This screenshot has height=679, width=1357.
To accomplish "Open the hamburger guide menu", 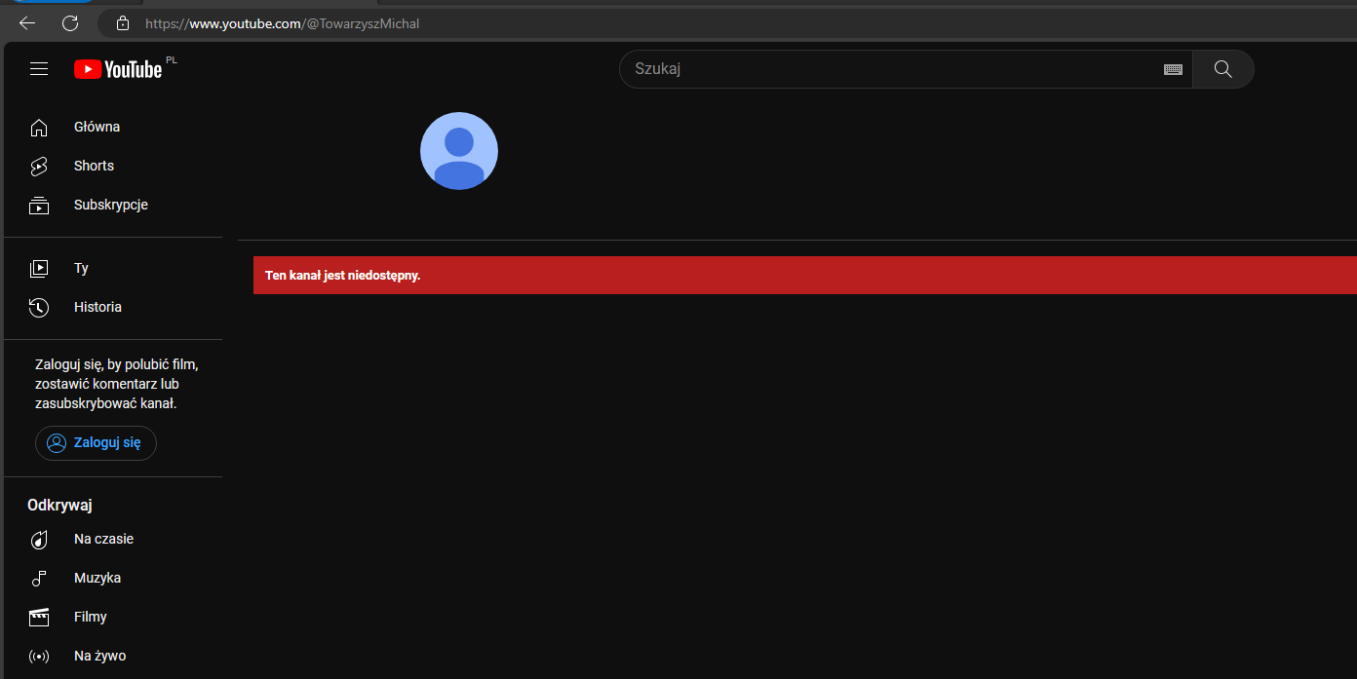I will point(39,69).
